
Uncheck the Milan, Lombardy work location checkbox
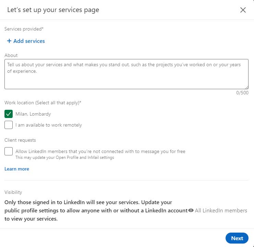click(9, 114)
